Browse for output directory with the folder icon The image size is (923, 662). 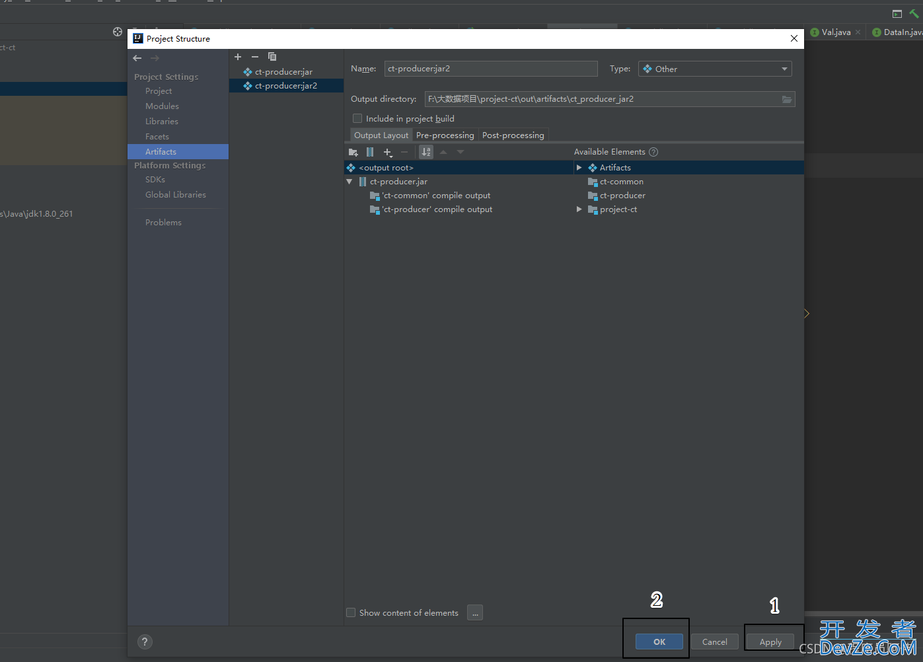pyautogui.click(x=787, y=99)
